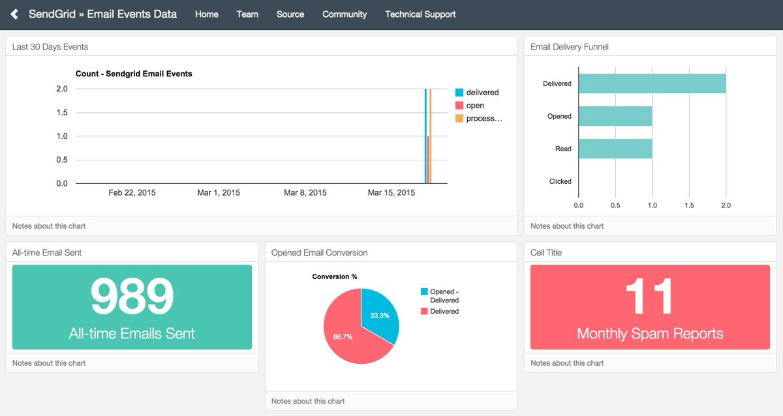The width and height of the screenshot is (783, 416).
Task: Click the Read bar in the funnel chart
Action: point(615,149)
